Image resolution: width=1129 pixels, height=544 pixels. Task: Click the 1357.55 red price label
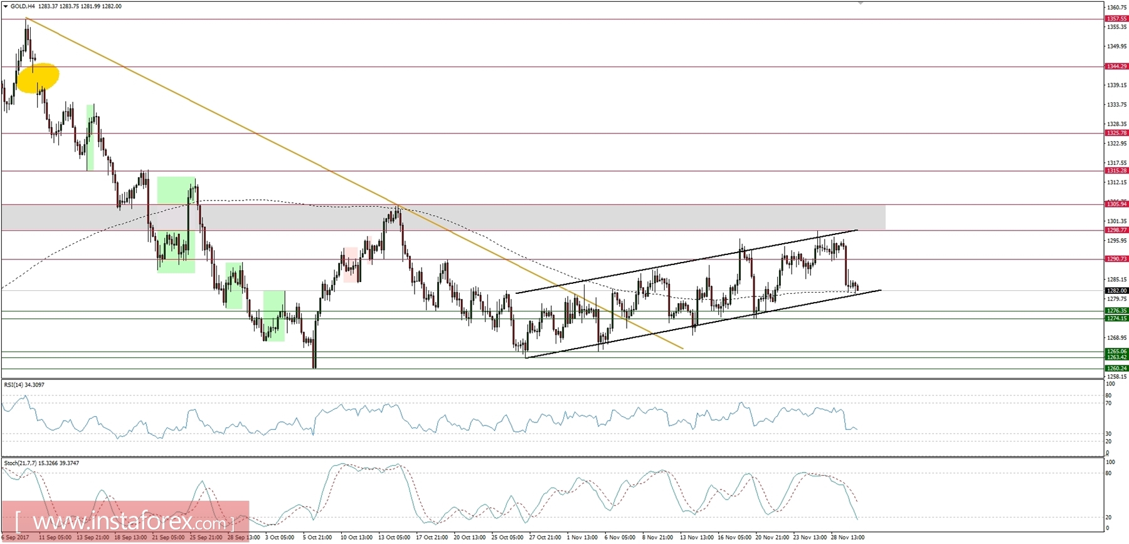coord(1116,19)
